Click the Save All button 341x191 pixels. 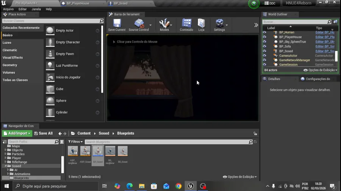[x=44, y=133]
